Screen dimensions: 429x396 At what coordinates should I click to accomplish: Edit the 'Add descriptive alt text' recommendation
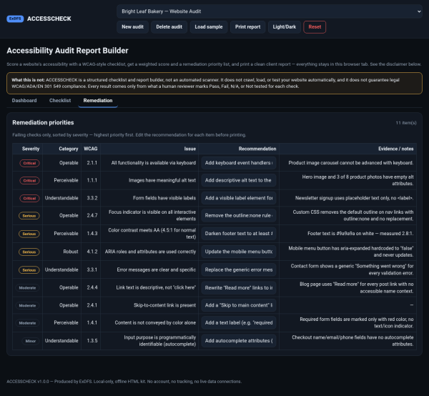[239, 181]
